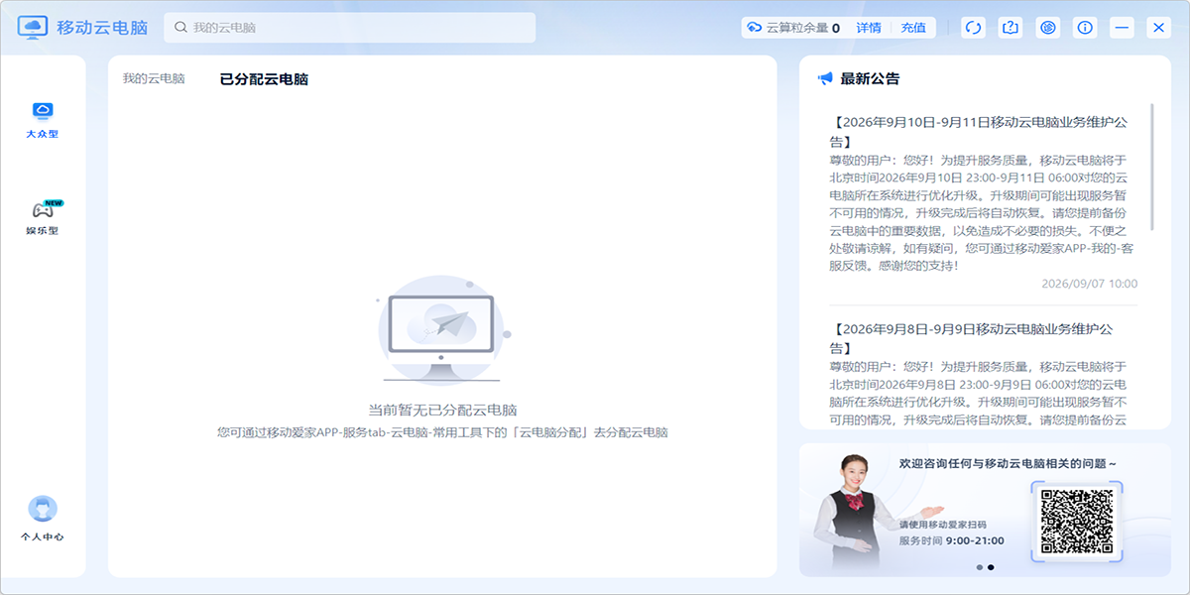Open the help question-mark icon
The height and width of the screenshot is (595, 1190).
(1011, 28)
